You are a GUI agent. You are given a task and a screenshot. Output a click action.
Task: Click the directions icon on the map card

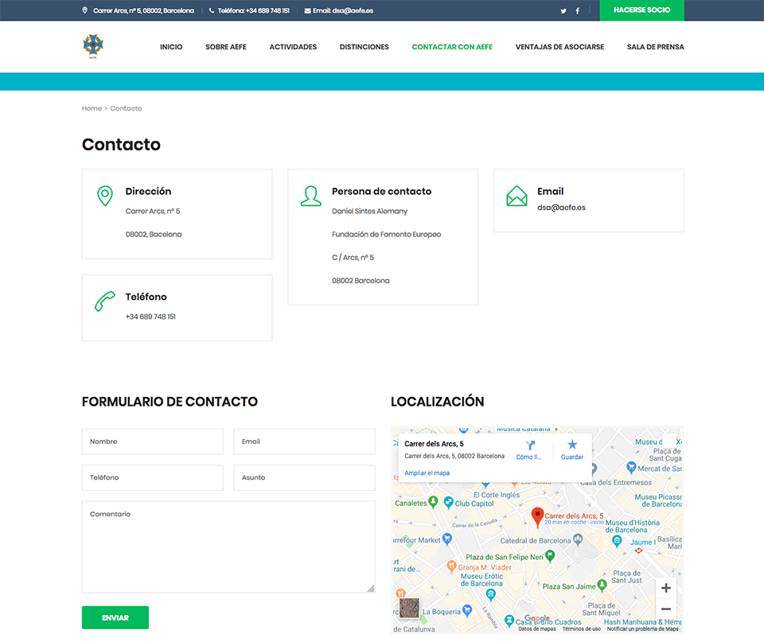(528, 447)
